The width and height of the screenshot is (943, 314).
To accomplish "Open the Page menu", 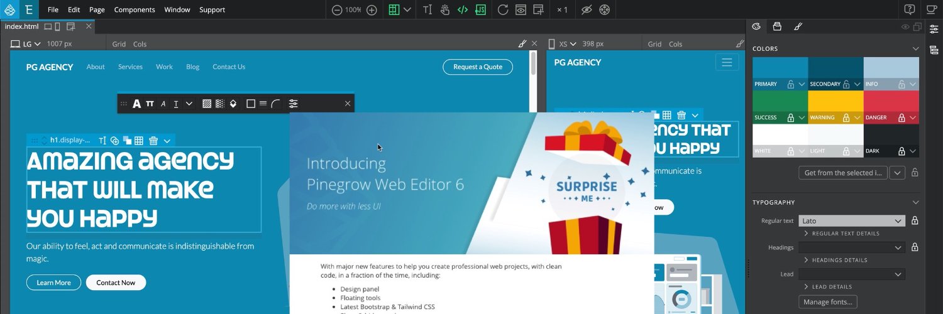I will pyautogui.click(x=97, y=9).
